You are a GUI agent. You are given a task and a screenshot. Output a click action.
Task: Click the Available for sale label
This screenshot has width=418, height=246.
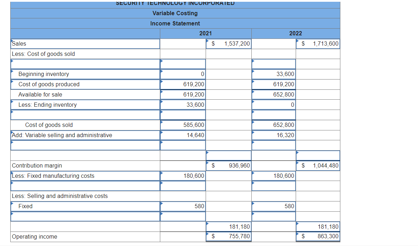(x=40, y=95)
